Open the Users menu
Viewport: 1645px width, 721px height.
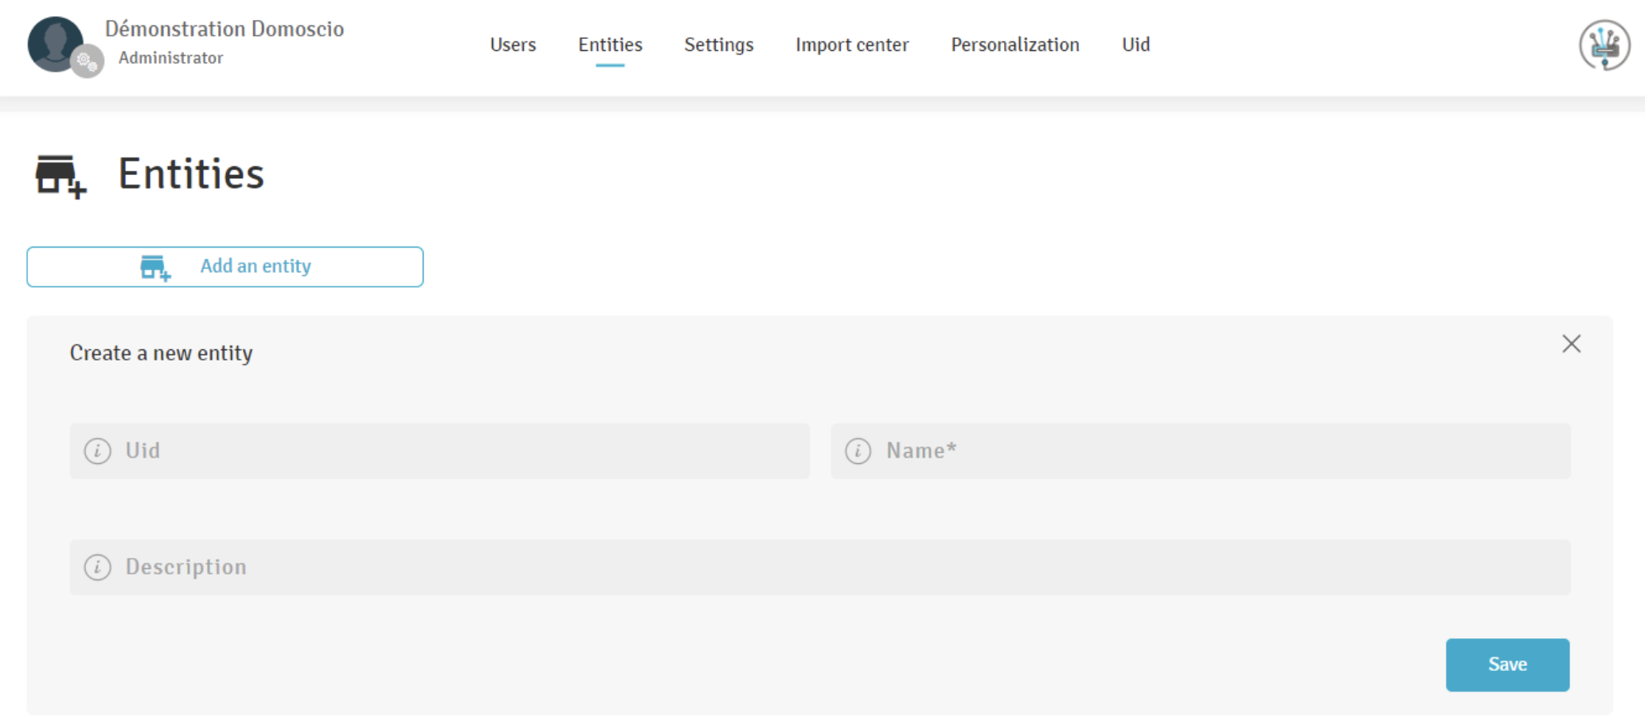pos(513,45)
